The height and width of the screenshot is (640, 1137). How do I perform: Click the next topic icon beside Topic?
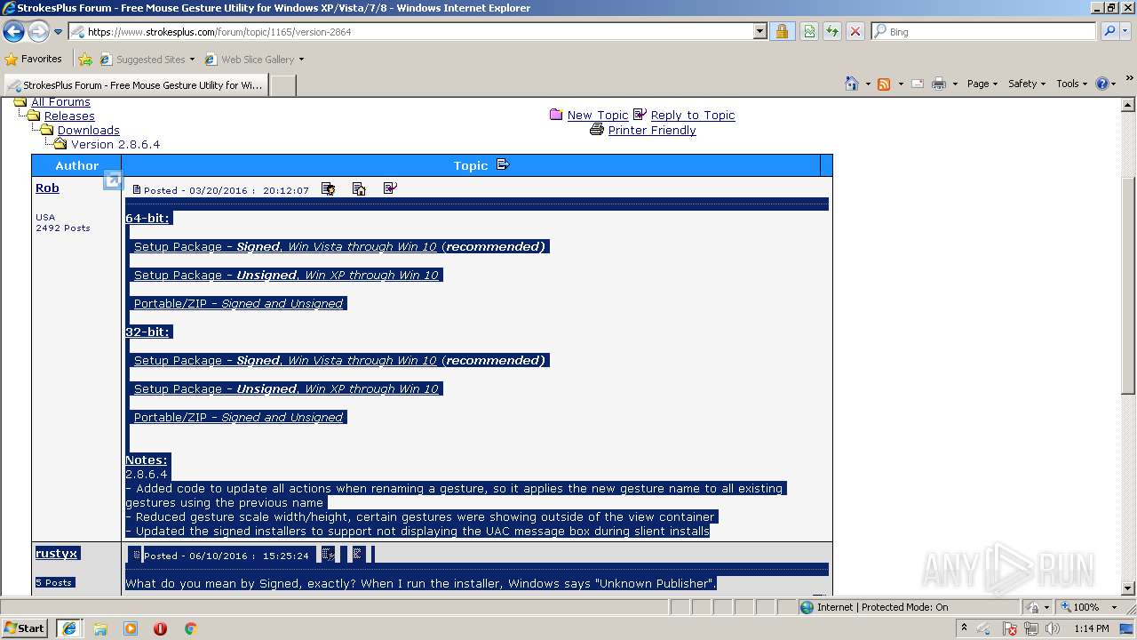[x=503, y=164]
